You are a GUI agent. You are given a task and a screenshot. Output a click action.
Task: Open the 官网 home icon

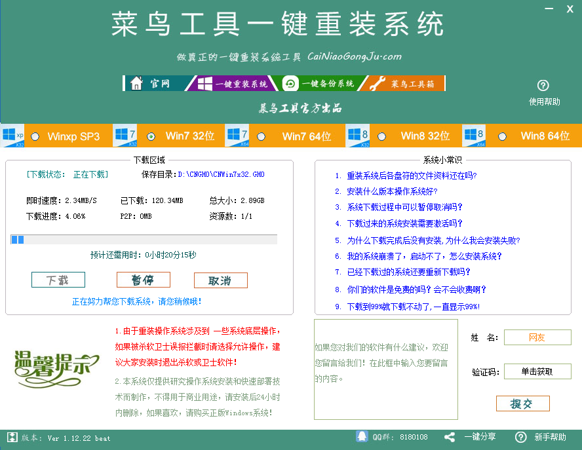coord(136,83)
